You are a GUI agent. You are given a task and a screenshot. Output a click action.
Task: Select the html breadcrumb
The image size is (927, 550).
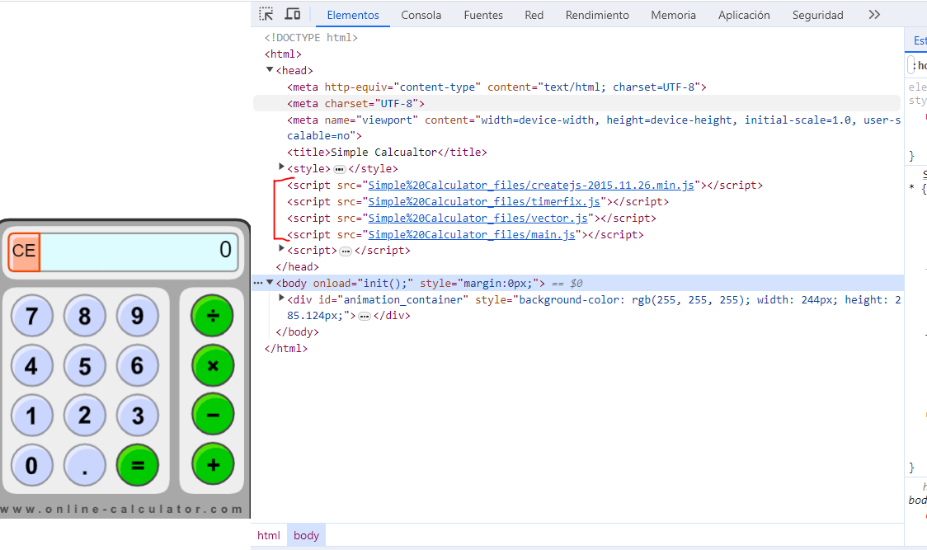tap(268, 535)
